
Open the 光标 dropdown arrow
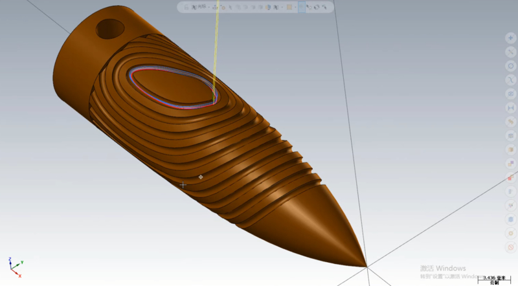tap(208, 7)
